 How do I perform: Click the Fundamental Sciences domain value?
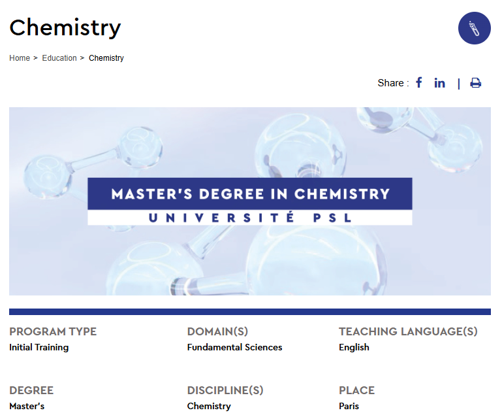pos(234,347)
